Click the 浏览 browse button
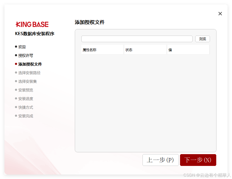Viewport: 232px width, 179px height. coord(202,39)
